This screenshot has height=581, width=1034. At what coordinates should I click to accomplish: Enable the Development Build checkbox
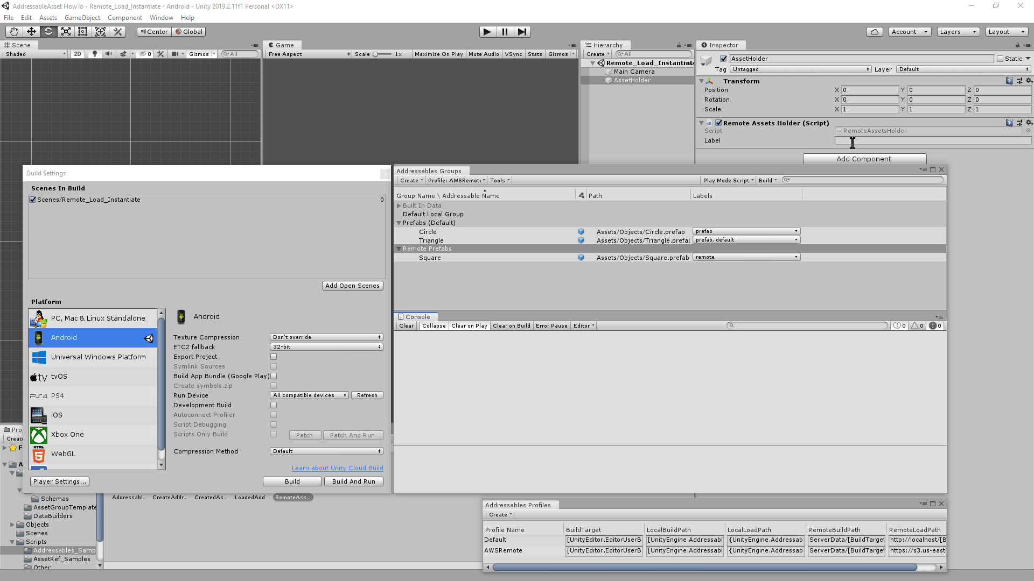pos(274,405)
